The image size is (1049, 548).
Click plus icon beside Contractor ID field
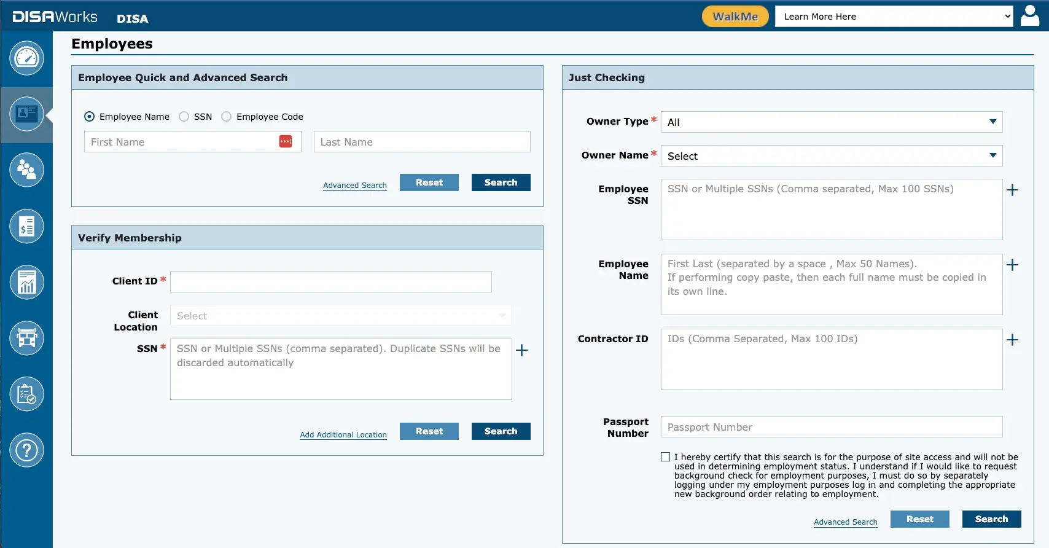[1012, 340]
